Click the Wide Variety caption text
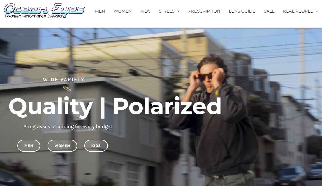The width and height of the screenshot is (322, 186). [64, 79]
